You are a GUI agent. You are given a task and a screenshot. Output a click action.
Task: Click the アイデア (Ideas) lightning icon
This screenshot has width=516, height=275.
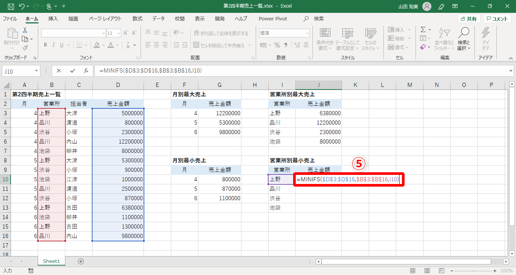[x=485, y=39]
